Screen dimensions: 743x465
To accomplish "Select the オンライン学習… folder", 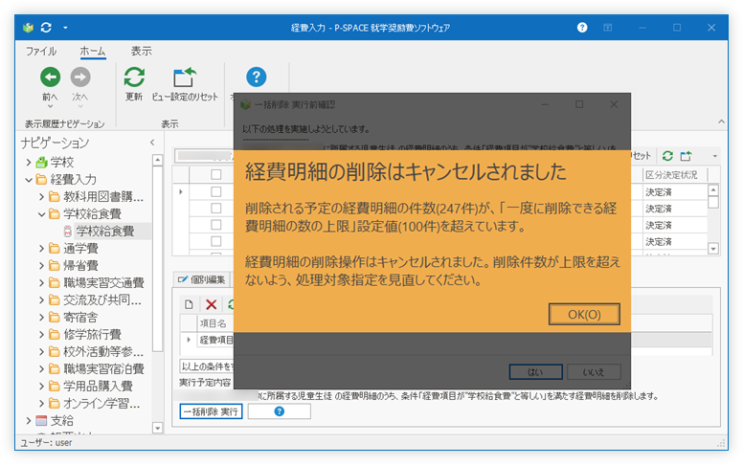I will coord(101,404).
